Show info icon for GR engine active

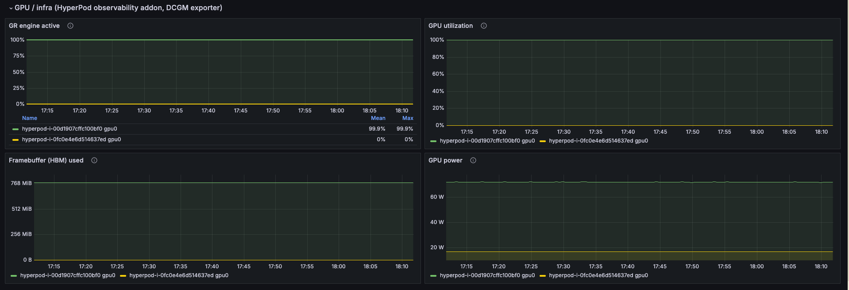point(70,26)
